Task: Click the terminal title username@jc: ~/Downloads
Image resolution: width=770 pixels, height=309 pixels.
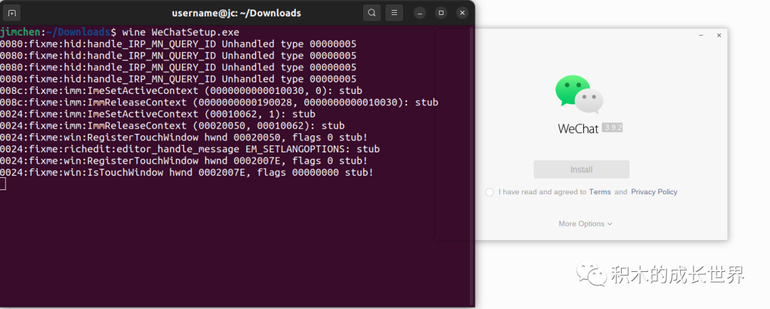Action: 236,13
